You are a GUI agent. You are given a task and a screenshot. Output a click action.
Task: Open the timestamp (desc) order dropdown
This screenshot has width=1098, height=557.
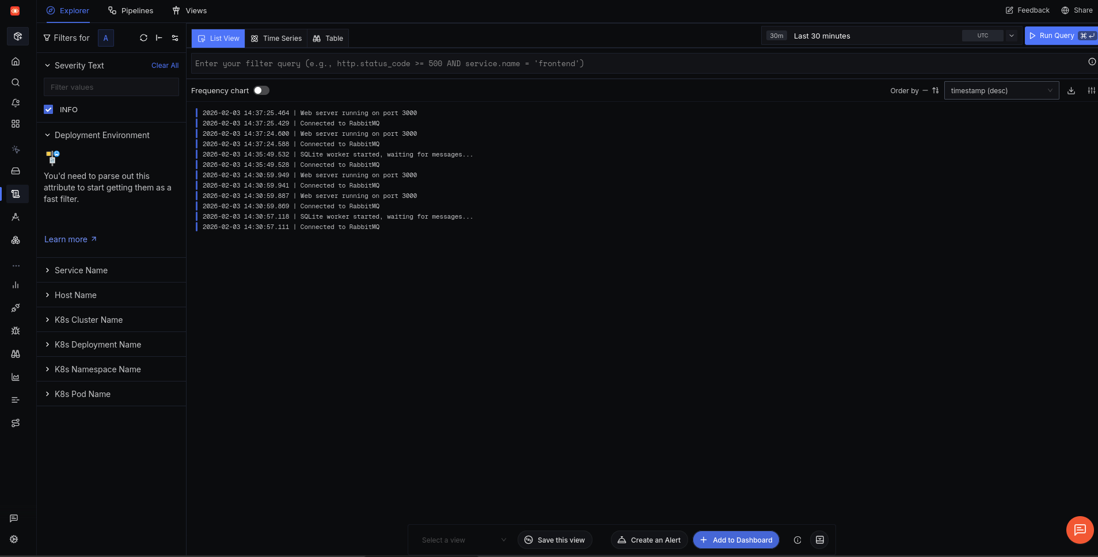(1001, 90)
